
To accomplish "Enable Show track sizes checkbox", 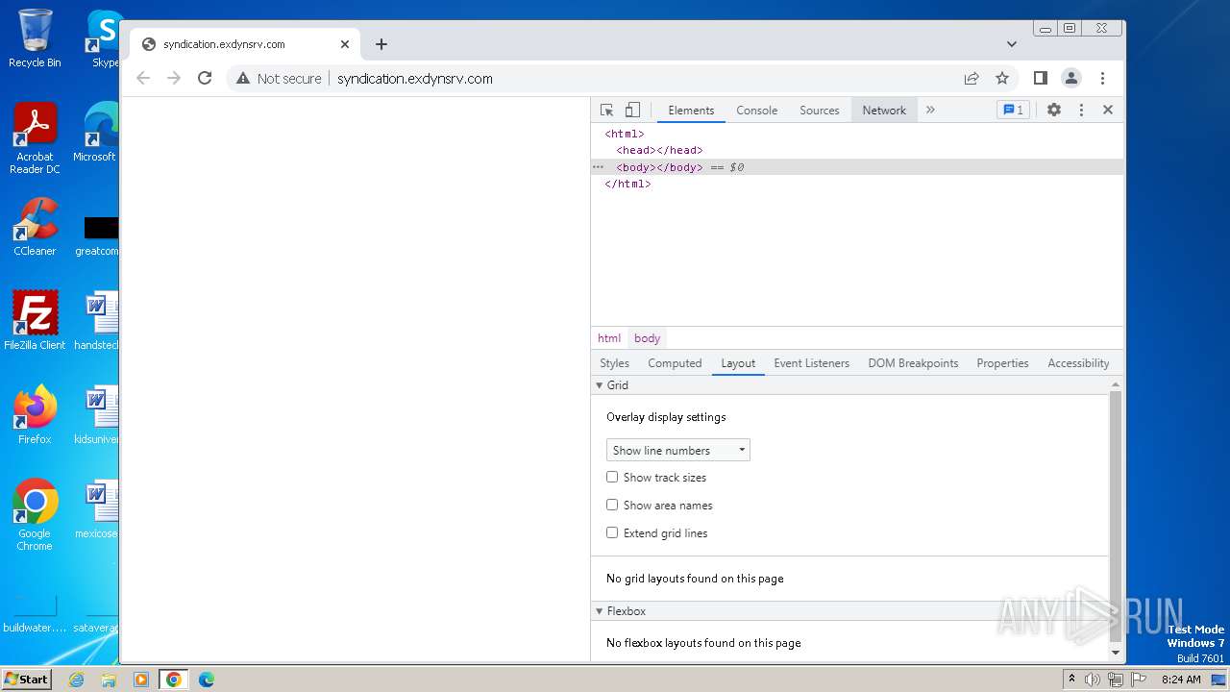I will pyautogui.click(x=612, y=477).
